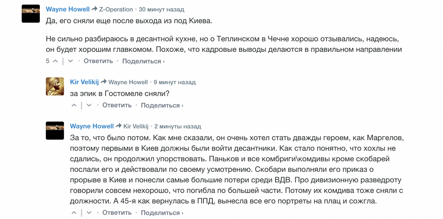Upvote the first Wayne Howell comment

click(55, 61)
